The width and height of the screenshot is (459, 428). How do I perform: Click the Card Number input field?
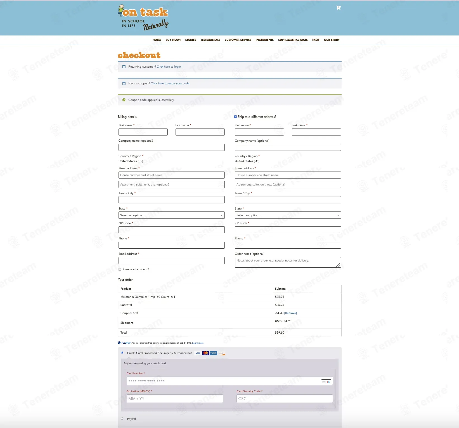(230, 381)
